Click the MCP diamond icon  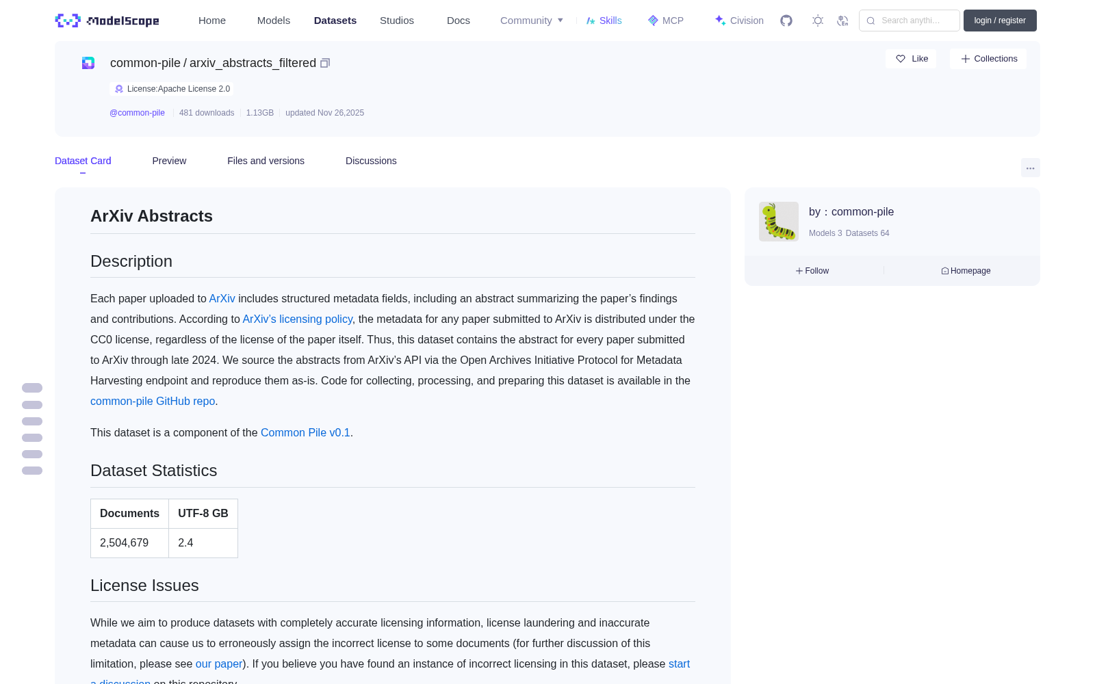[653, 21]
